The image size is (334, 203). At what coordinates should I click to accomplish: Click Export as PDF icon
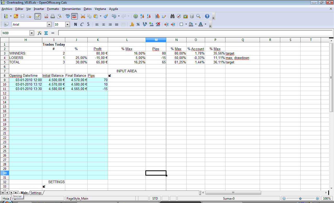click(x=46, y=16)
